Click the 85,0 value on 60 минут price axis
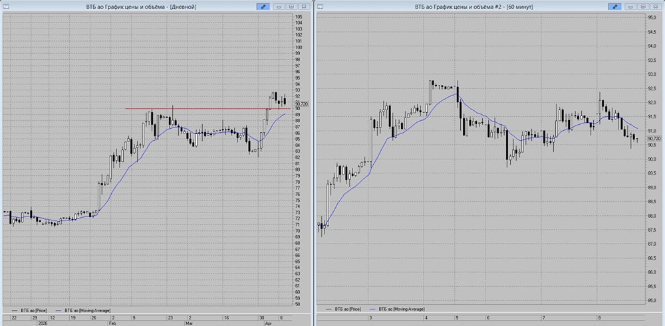Image resolution: width=665 pixels, height=326 pixels. [652, 301]
